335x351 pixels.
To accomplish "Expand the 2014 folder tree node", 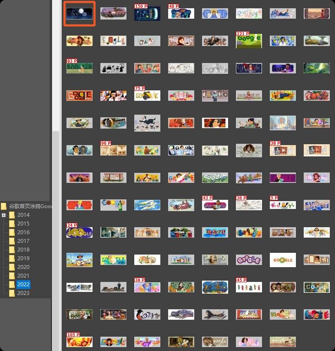I will click(4, 215).
